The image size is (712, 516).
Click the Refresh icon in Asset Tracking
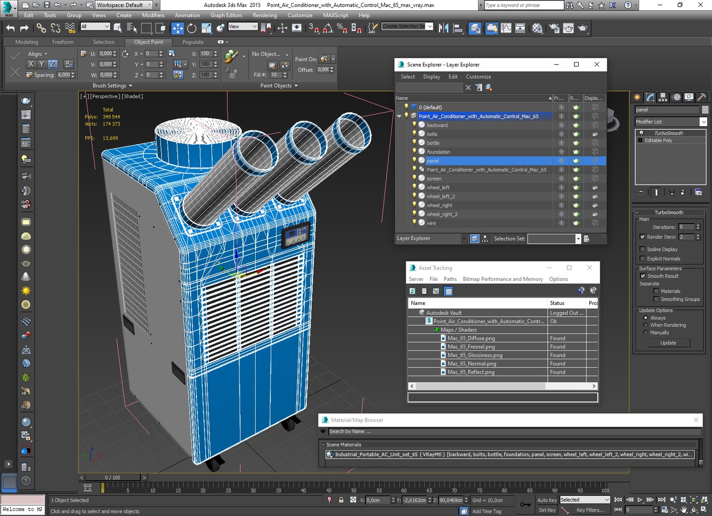(x=412, y=291)
